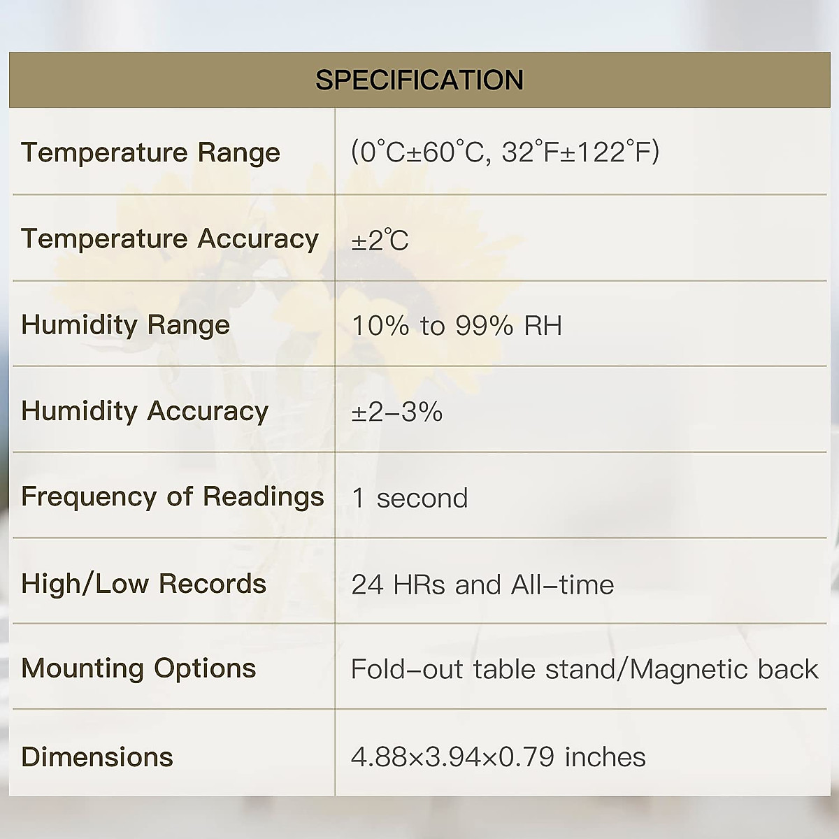Select the Temperature Accuracy label

(x=170, y=239)
